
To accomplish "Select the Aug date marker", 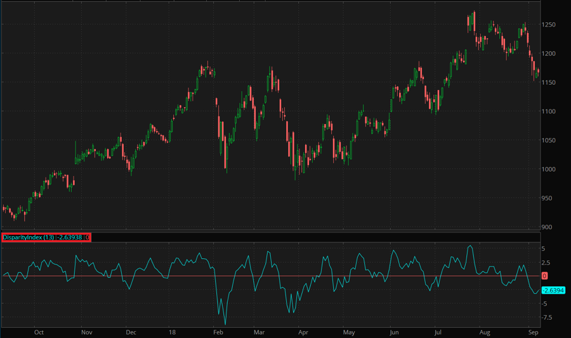I will 485,332.
